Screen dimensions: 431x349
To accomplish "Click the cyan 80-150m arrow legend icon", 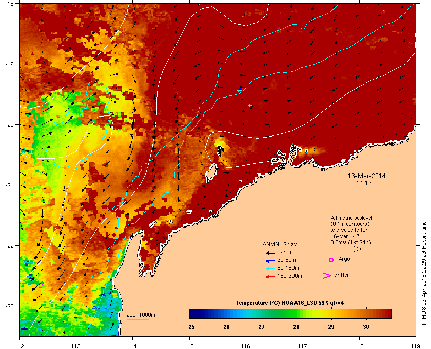I will pyautogui.click(x=270, y=269).
